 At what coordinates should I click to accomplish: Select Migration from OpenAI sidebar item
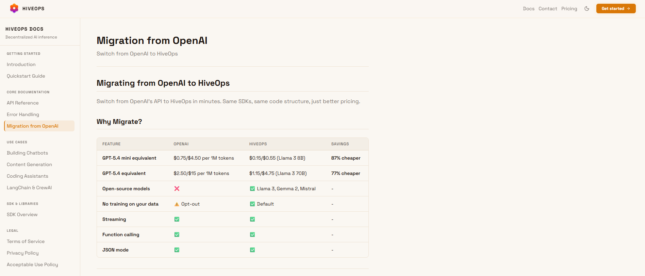coord(39,126)
